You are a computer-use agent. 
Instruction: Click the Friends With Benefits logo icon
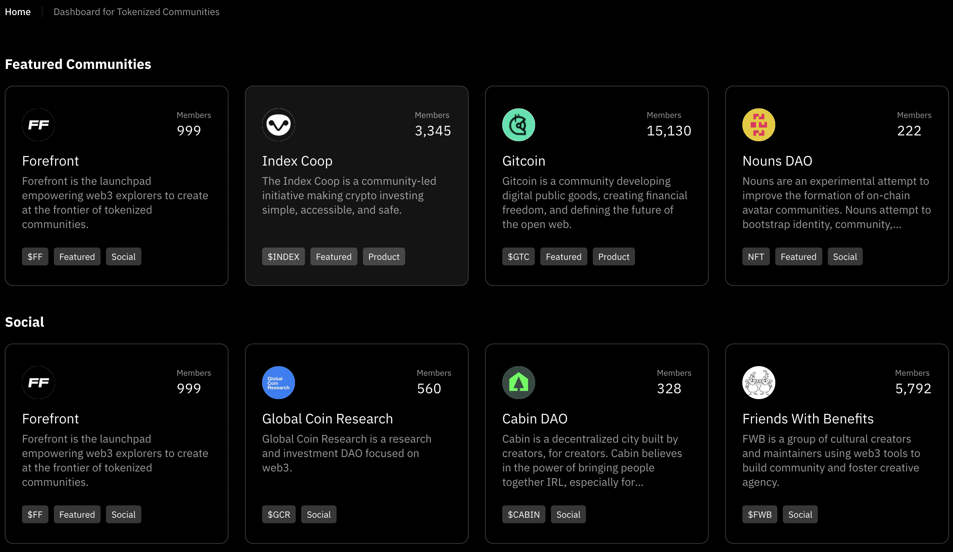[758, 383]
